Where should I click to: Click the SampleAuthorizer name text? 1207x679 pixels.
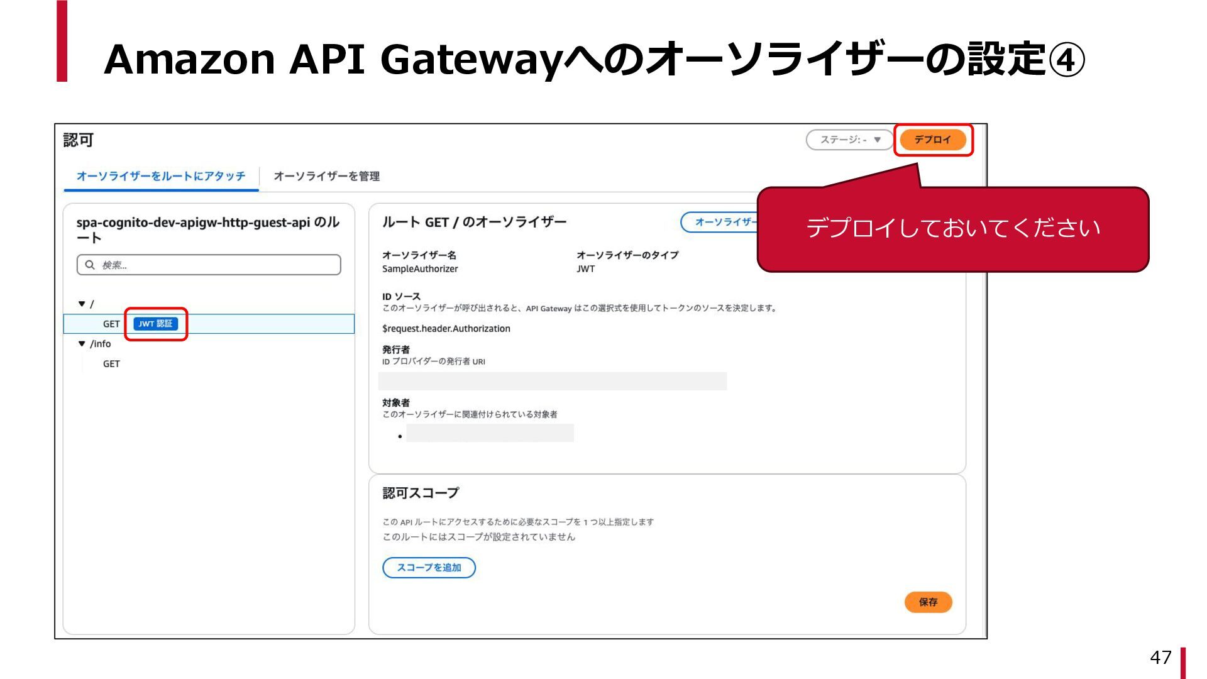(x=420, y=269)
